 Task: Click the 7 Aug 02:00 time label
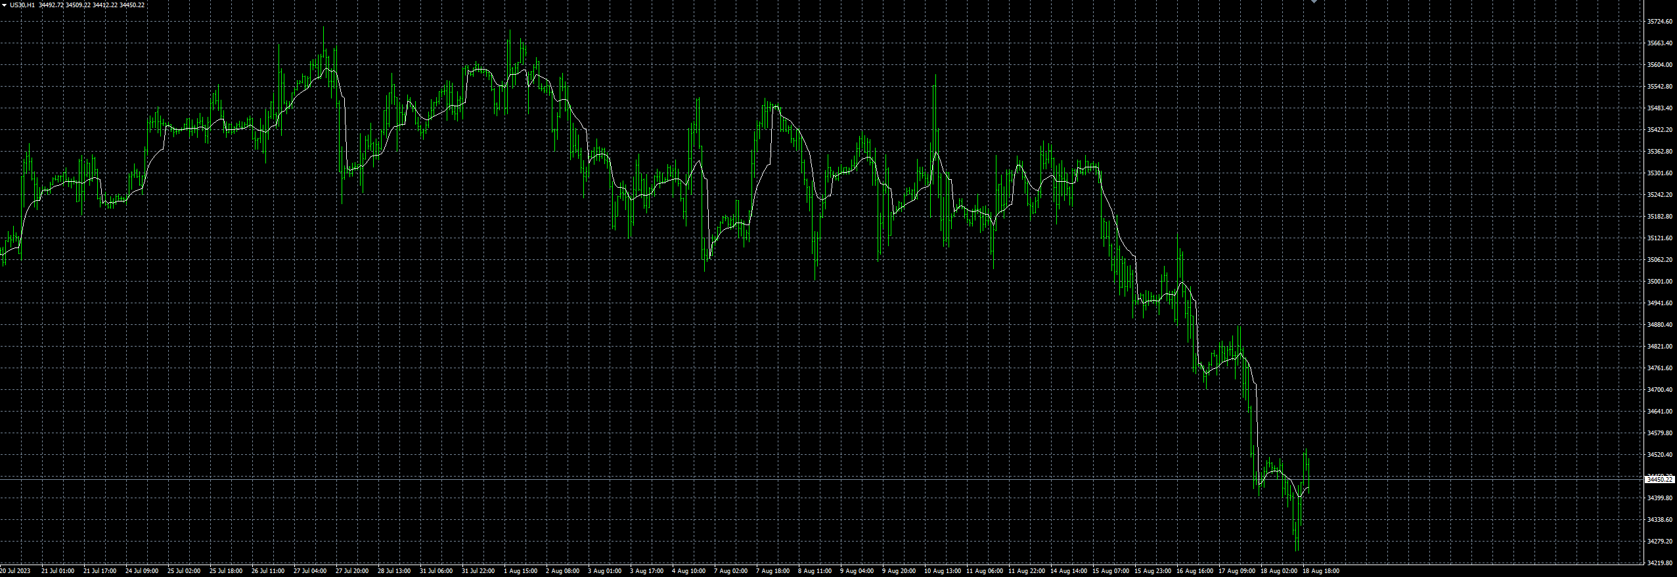(730, 571)
